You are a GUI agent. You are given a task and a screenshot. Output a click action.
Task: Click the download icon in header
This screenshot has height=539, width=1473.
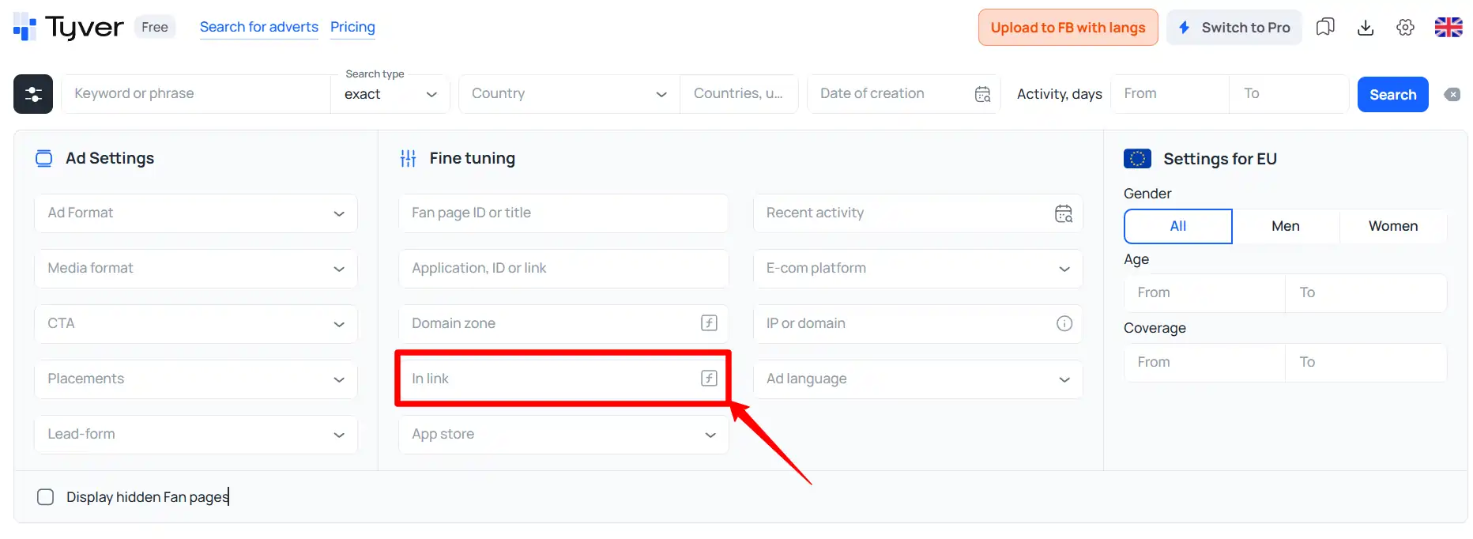pos(1366,28)
